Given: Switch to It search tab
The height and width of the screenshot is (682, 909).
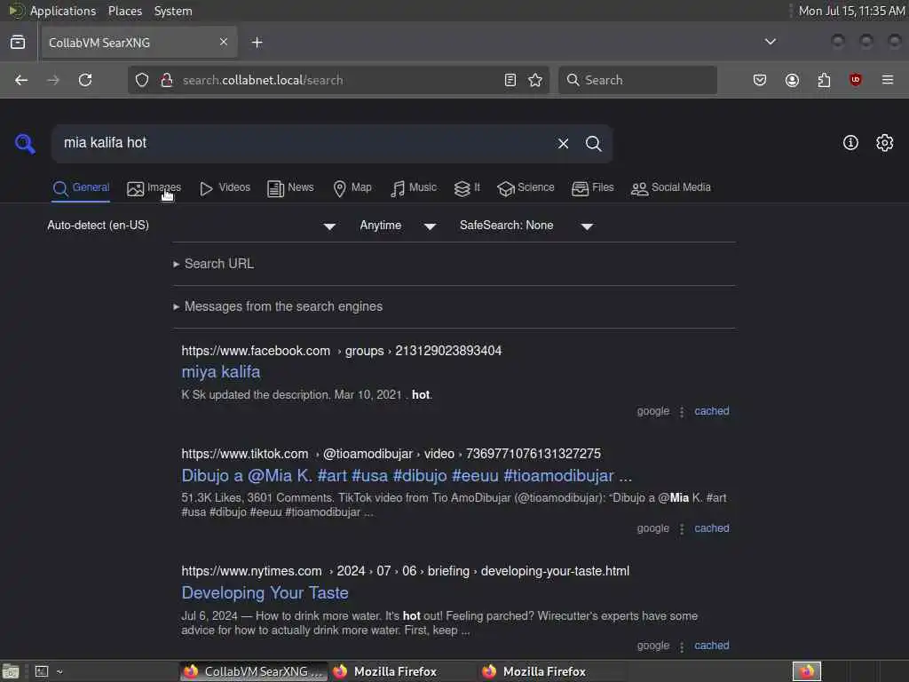Looking at the screenshot, I should pos(467,188).
